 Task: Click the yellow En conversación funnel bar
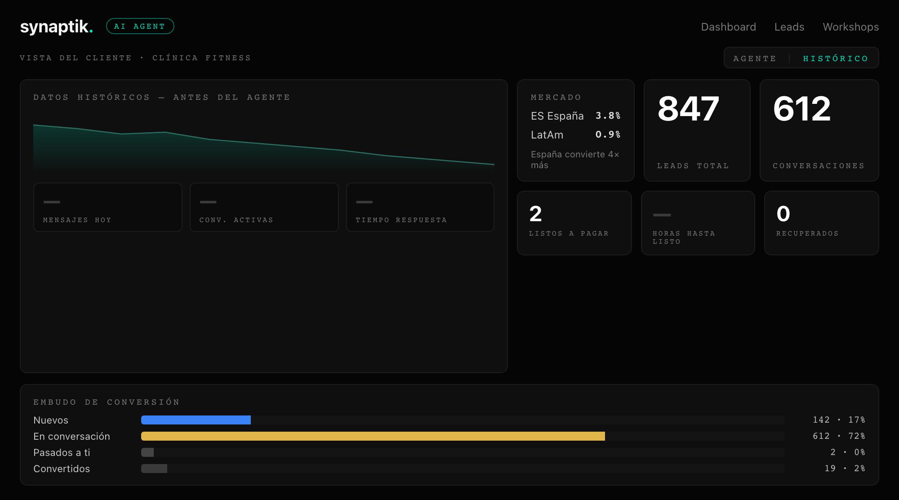click(373, 436)
